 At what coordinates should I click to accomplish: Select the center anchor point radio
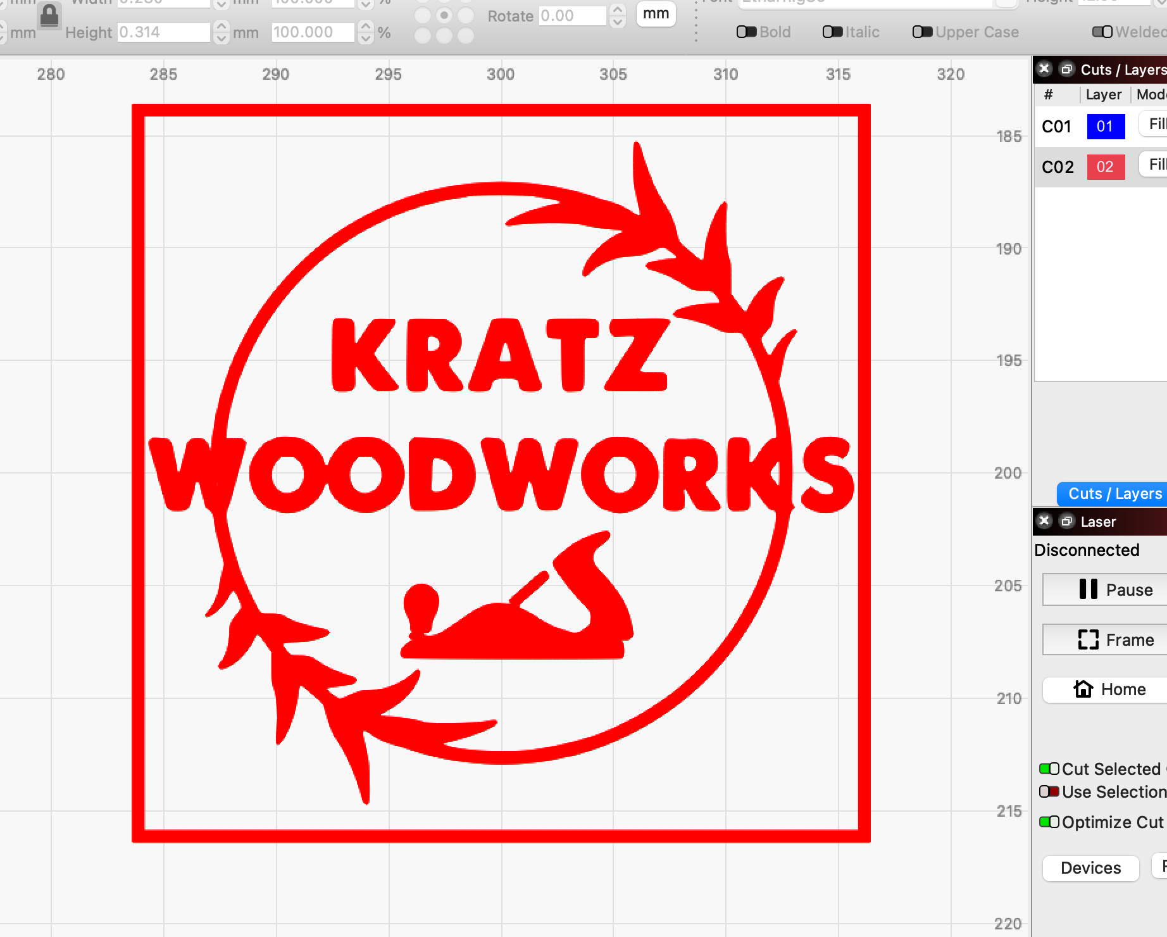[444, 15]
